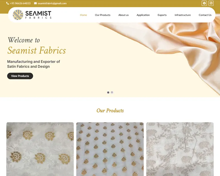The height and width of the screenshot is (176, 220).
Task: Switch to the second slide dot
Action: [112, 92]
